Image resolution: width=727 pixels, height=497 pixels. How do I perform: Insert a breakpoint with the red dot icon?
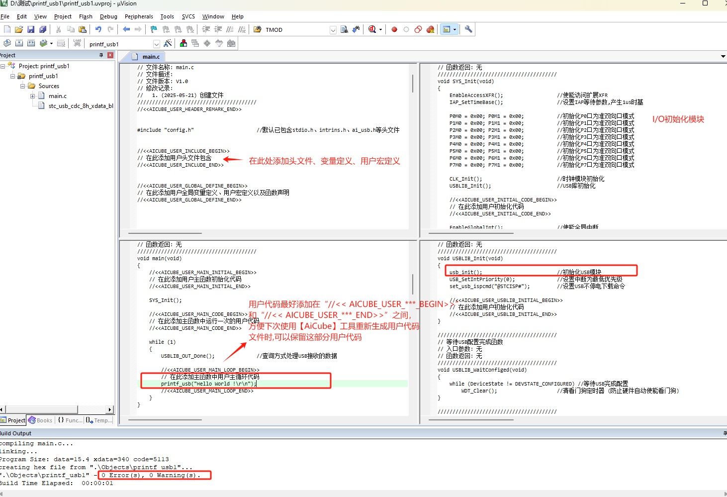click(x=394, y=29)
